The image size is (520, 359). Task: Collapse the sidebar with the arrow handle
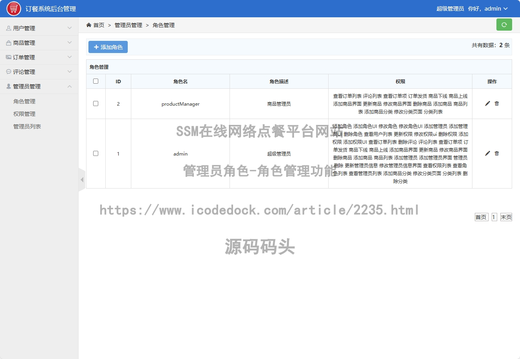pos(82,180)
